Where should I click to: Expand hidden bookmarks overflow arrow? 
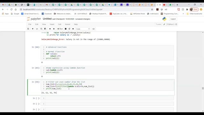point(183,14)
